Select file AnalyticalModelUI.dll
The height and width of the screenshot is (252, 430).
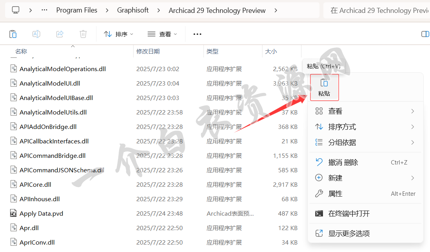50,83
